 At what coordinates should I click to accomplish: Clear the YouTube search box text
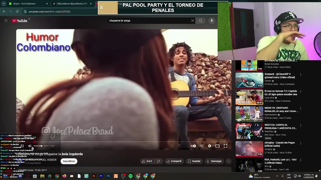[x=193, y=21]
